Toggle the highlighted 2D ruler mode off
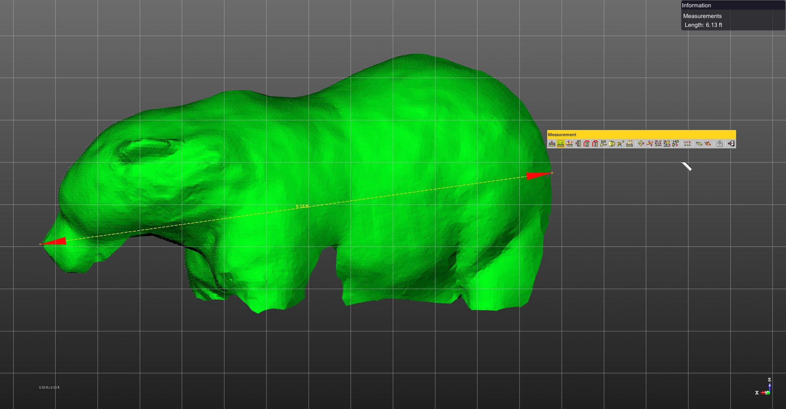Screen dimensions: 786x409 (561, 144)
